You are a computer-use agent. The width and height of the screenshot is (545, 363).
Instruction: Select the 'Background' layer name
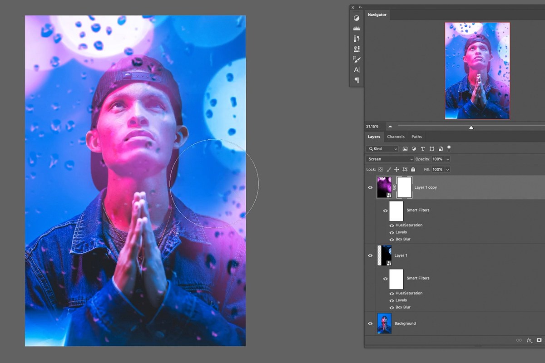click(x=405, y=324)
